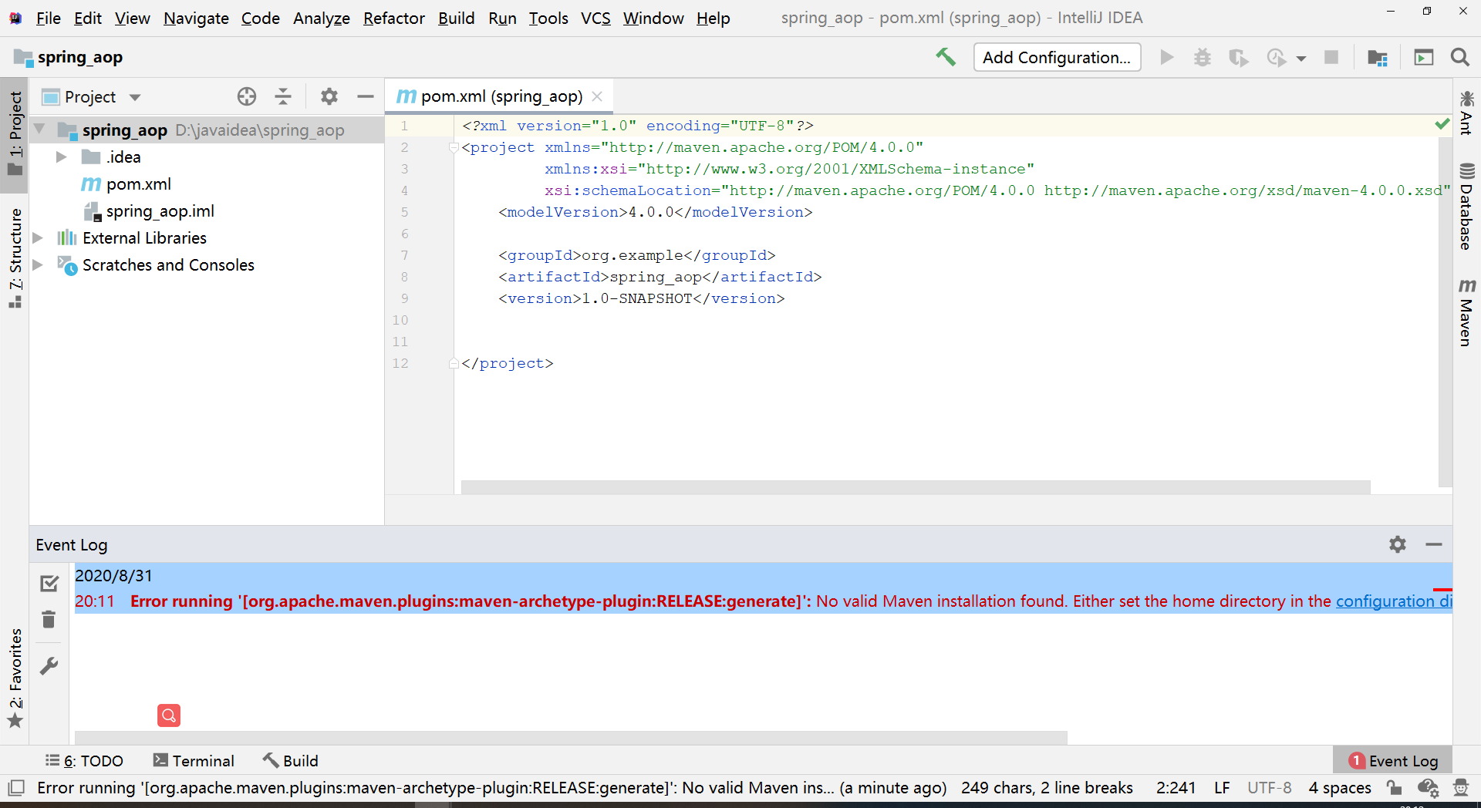The image size is (1481, 808).
Task: Expand External Libraries node
Action: click(37, 238)
